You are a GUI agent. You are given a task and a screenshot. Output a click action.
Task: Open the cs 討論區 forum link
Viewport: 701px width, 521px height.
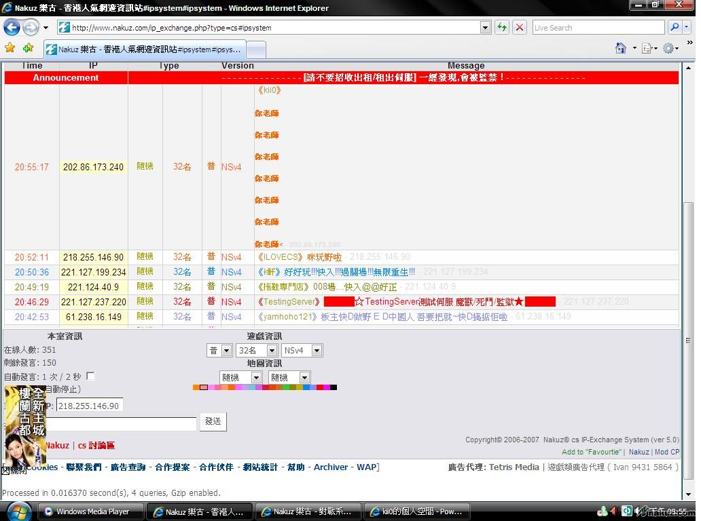(96, 446)
